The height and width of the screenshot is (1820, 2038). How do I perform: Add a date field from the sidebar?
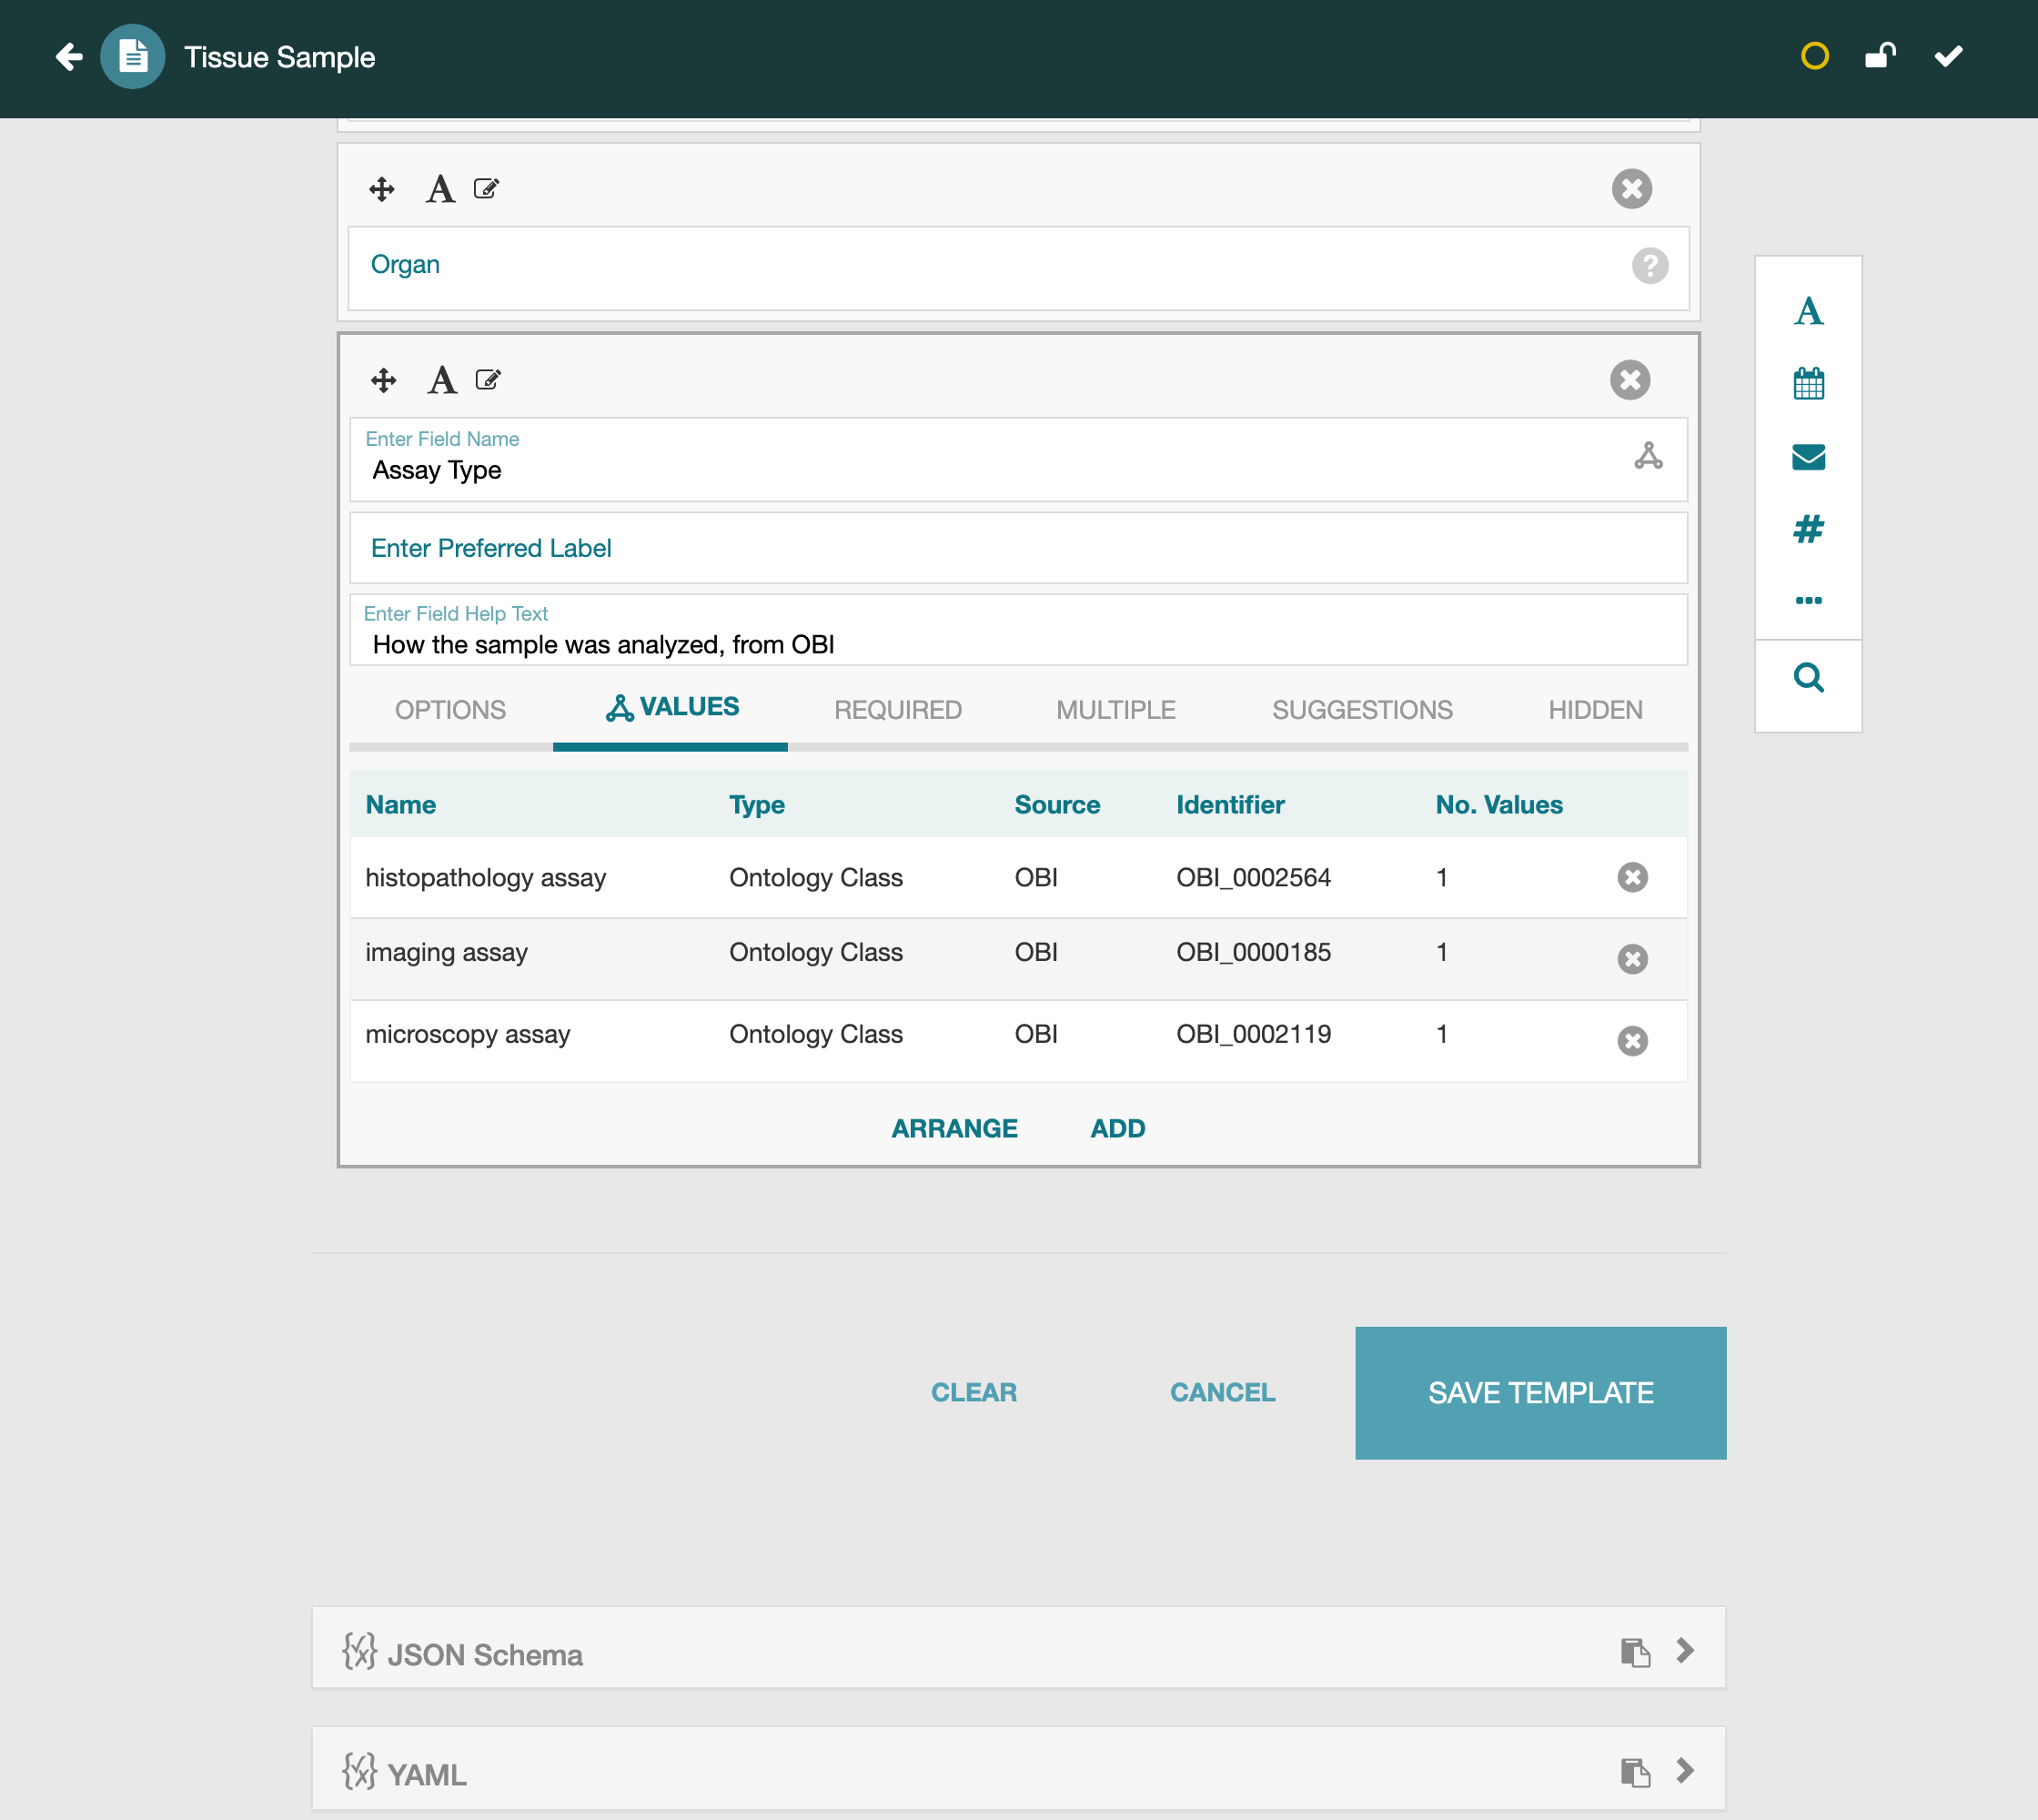pyautogui.click(x=1808, y=384)
